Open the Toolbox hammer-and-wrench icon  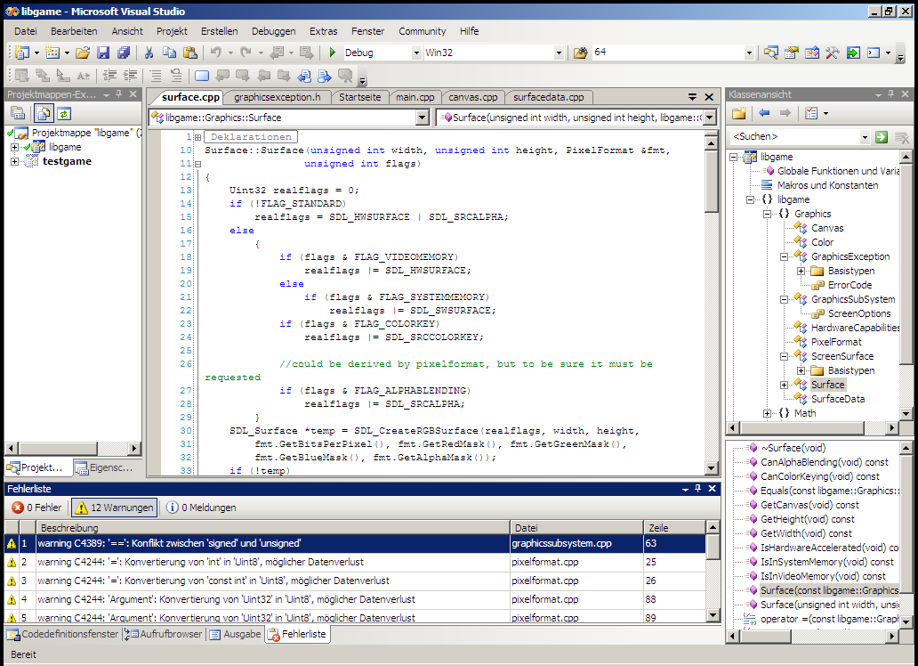(832, 53)
